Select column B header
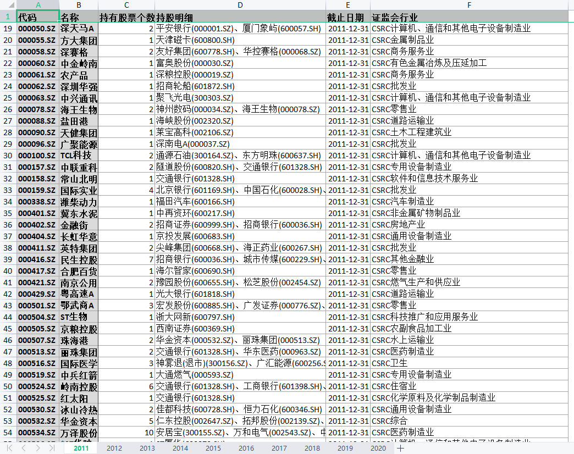Viewport: 574px width, 454px height. point(79,5)
